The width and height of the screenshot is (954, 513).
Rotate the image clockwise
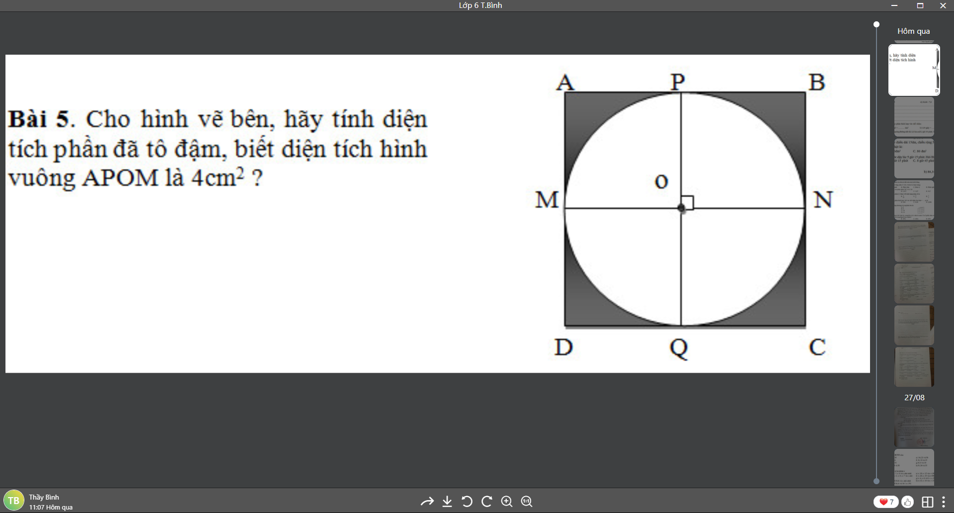487,502
